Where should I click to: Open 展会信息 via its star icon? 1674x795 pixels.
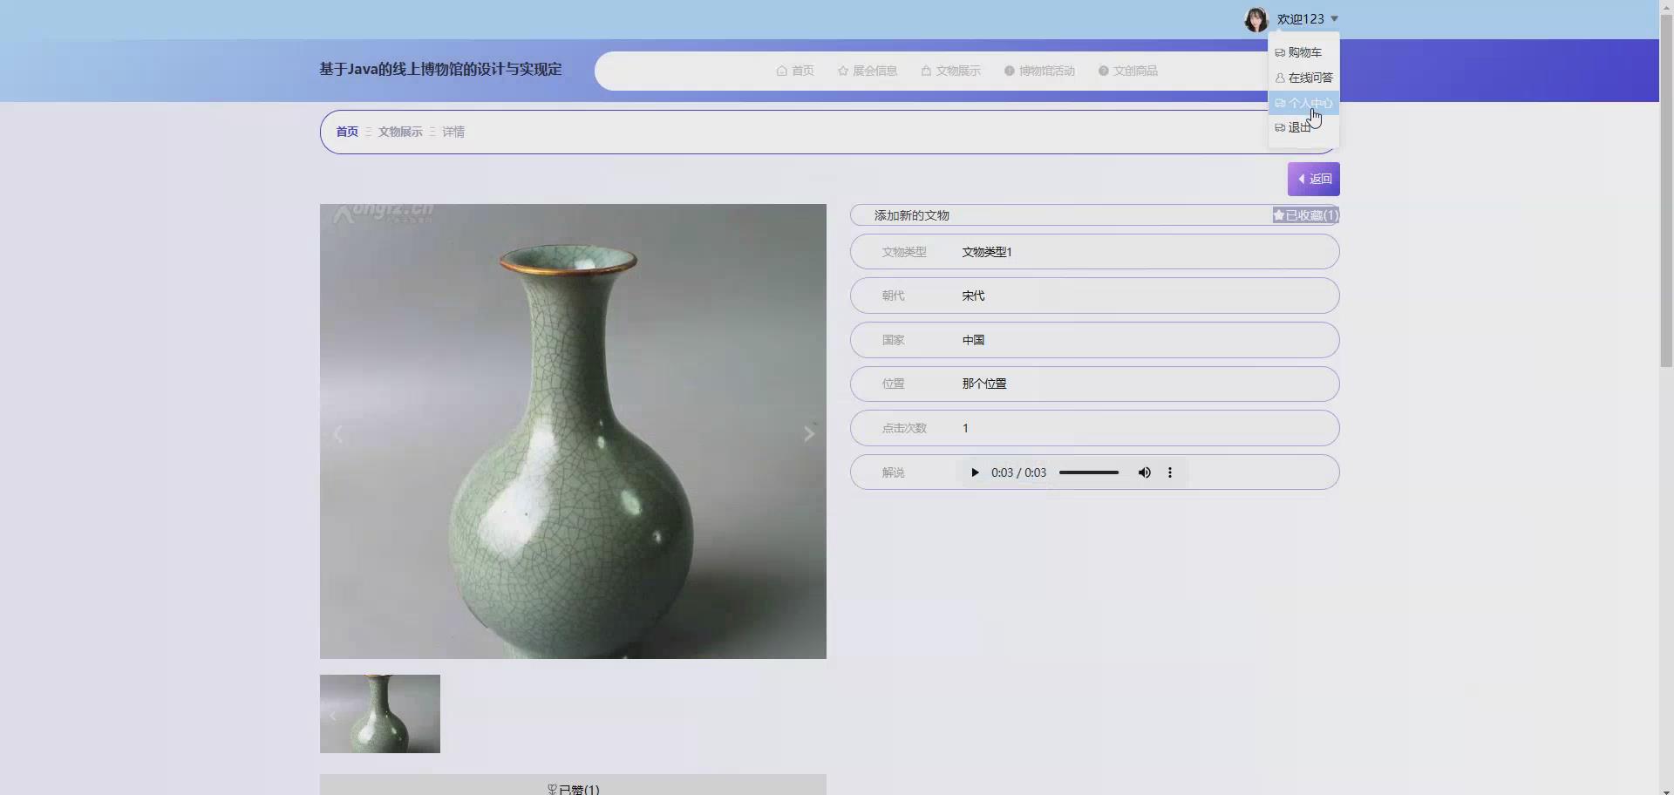click(x=841, y=71)
